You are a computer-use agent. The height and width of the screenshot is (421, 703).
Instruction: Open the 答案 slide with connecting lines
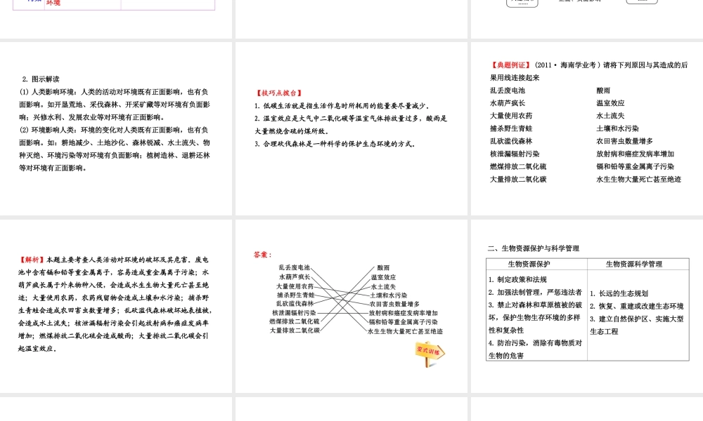[351, 306]
